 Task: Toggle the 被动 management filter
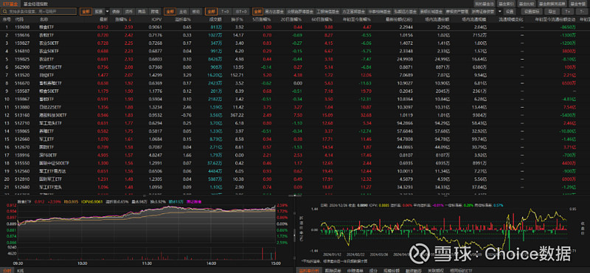pos(195,11)
